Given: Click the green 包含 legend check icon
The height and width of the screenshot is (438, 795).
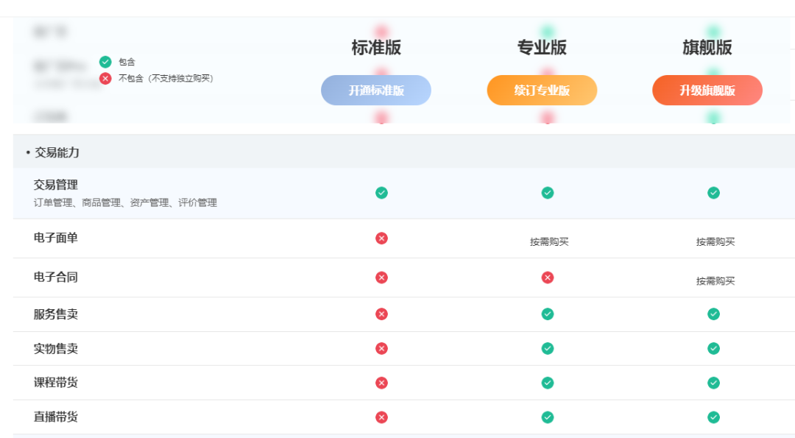Looking at the screenshot, I should [105, 62].
